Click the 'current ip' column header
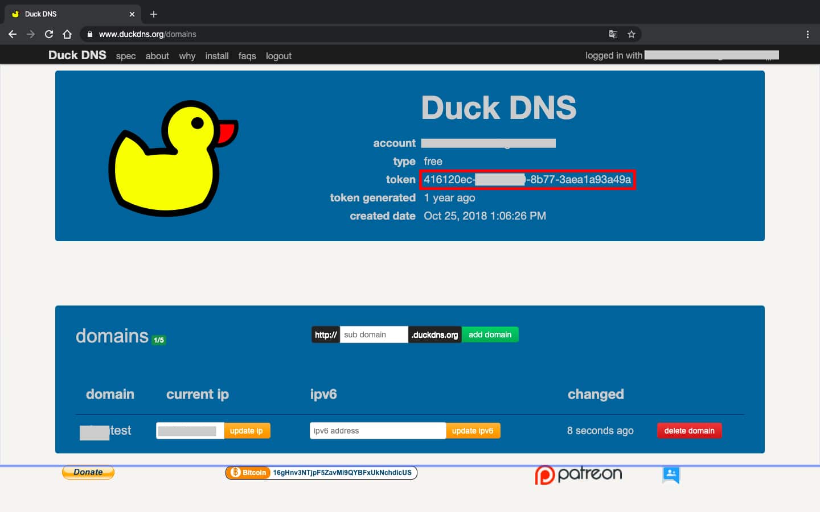This screenshot has width=820, height=512. [x=198, y=394]
